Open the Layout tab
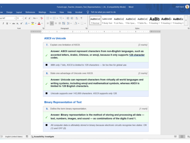This screenshot has height=143, width=190. (19, 12)
